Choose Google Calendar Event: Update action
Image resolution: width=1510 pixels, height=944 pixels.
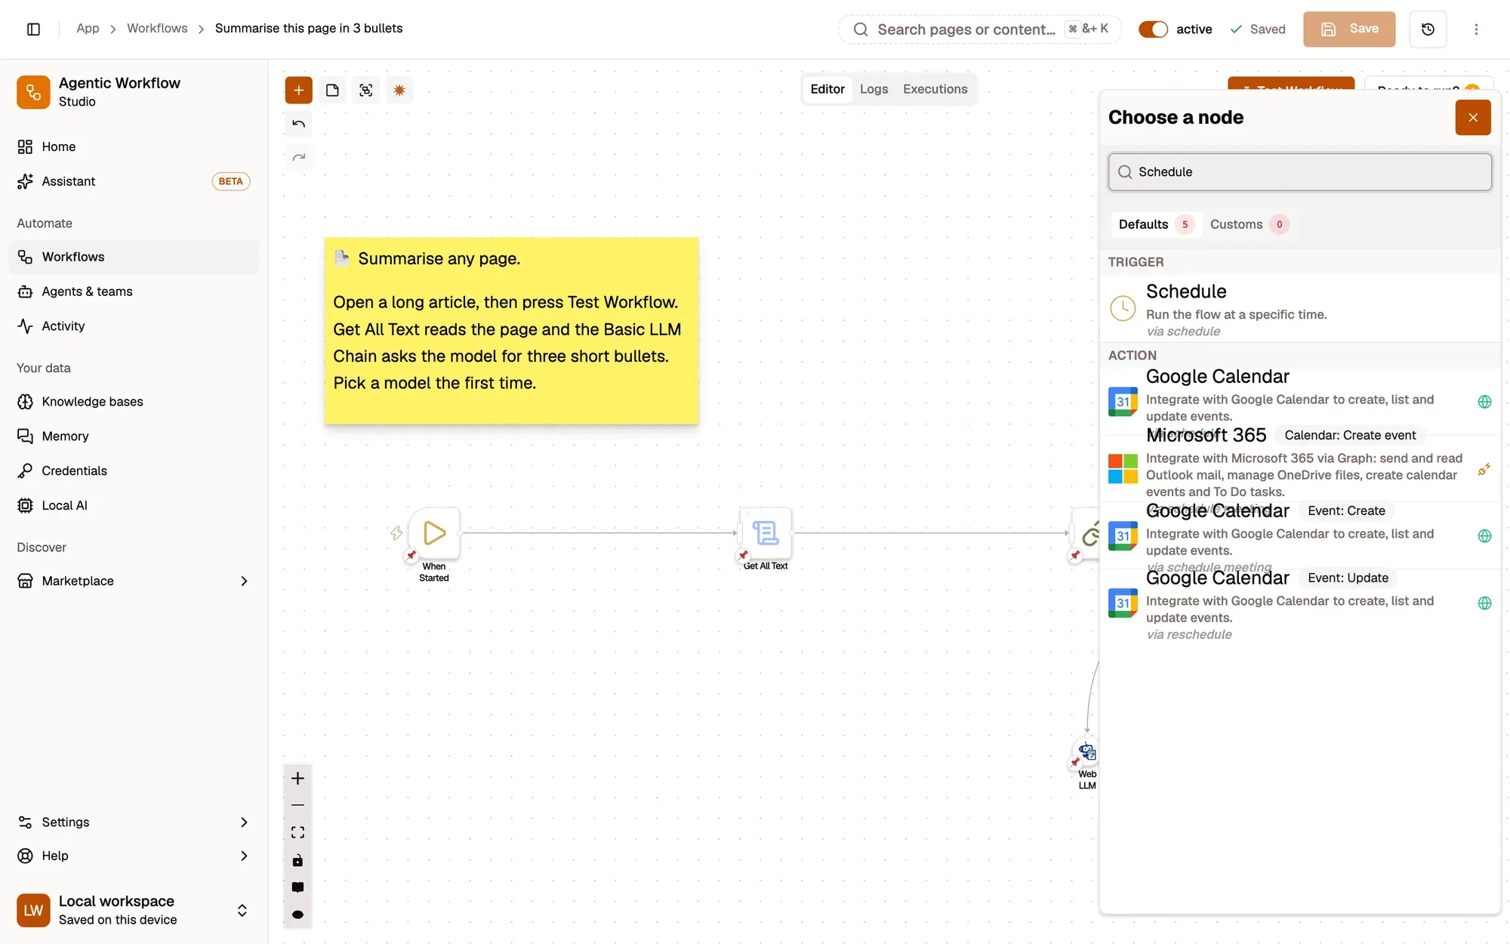(x=1299, y=604)
